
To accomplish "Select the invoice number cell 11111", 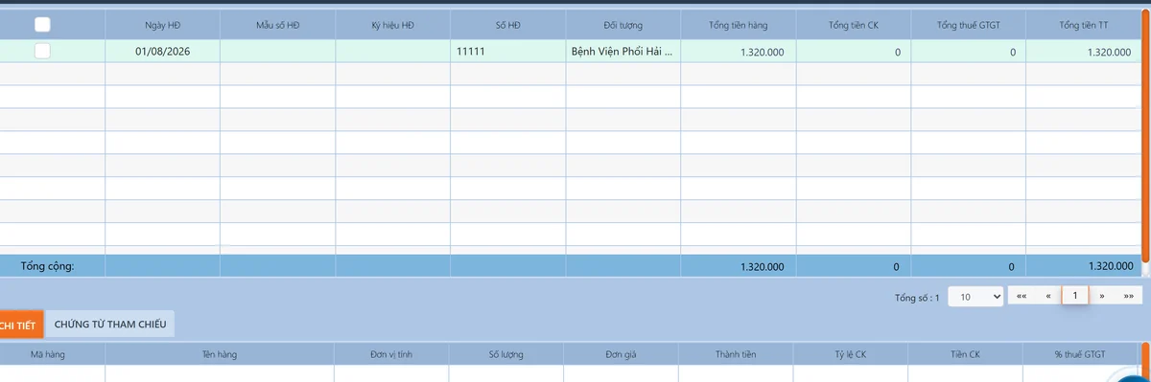I will pyautogui.click(x=508, y=52).
